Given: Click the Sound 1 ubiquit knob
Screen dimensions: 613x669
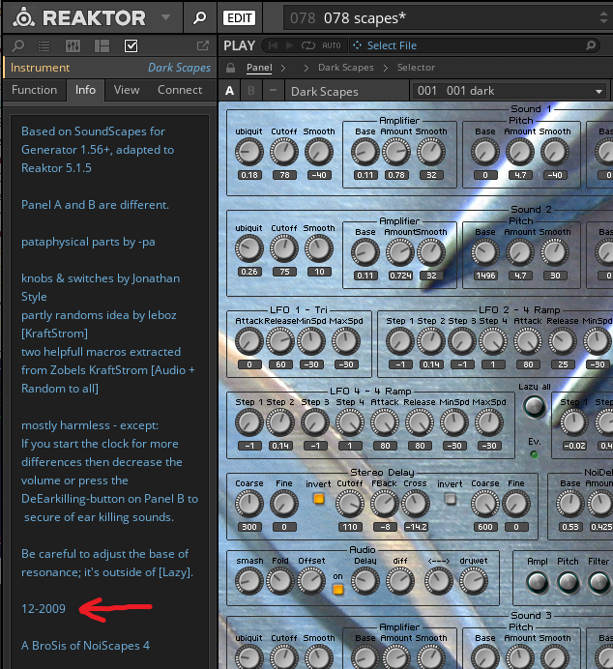Looking at the screenshot, I should pyautogui.click(x=249, y=152).
